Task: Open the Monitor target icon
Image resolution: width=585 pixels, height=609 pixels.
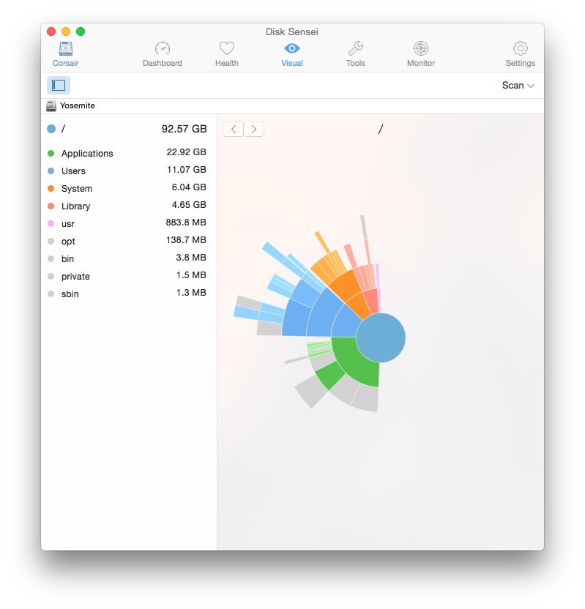Action: tap(421, 48)
